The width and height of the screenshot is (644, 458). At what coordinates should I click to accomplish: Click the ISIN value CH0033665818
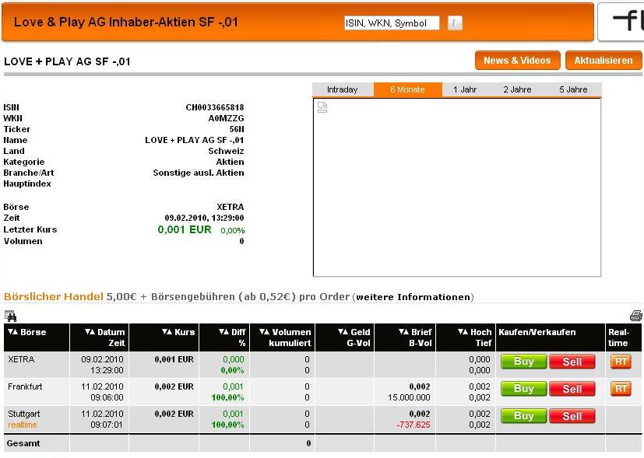point(215,107)
